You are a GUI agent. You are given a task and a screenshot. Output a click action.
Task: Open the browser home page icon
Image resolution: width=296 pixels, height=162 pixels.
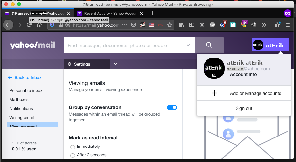[39, 25]
